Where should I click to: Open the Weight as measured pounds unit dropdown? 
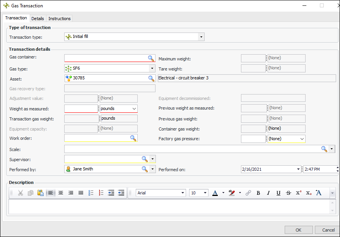coord(134,109)
